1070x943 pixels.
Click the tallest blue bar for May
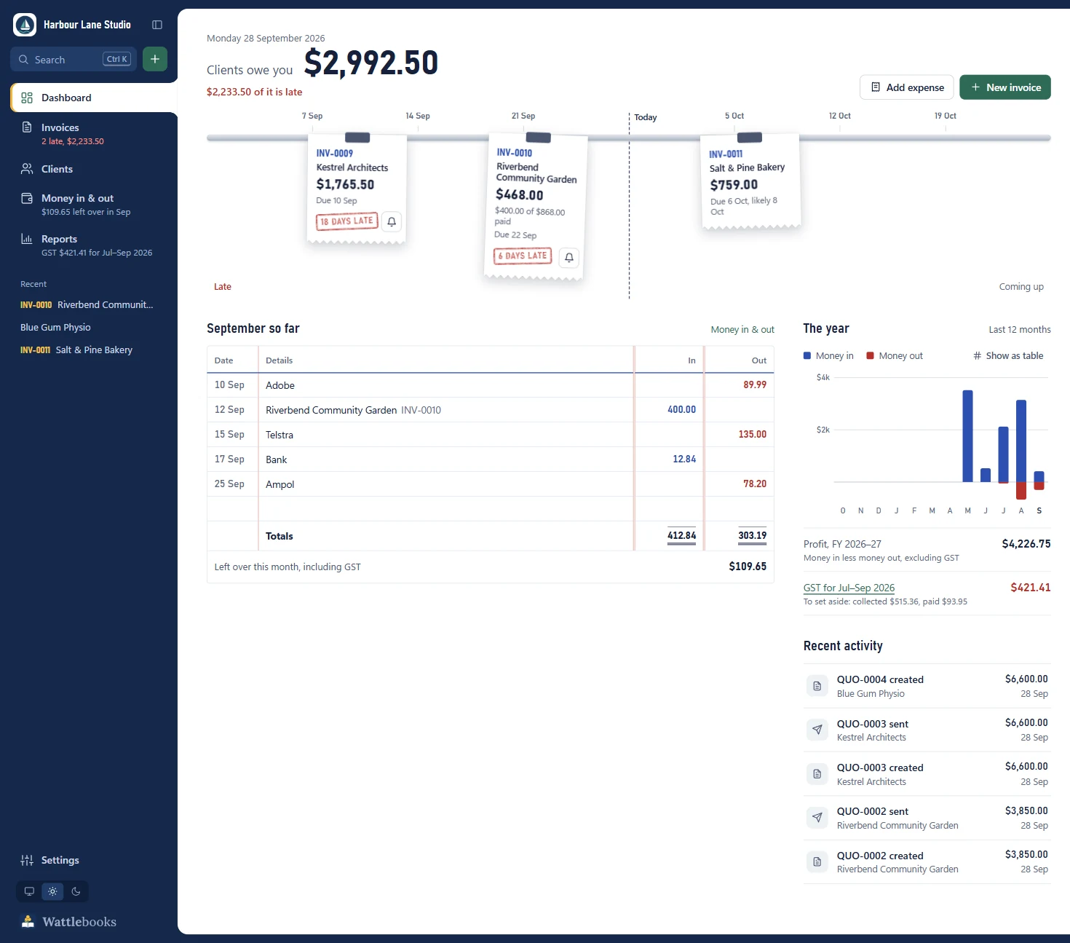(x=967, y=436)
